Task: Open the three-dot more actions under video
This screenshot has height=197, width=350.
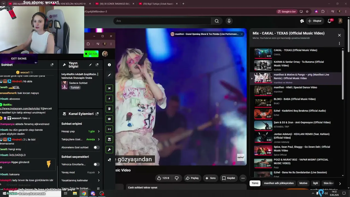Action: coord(243,178)
